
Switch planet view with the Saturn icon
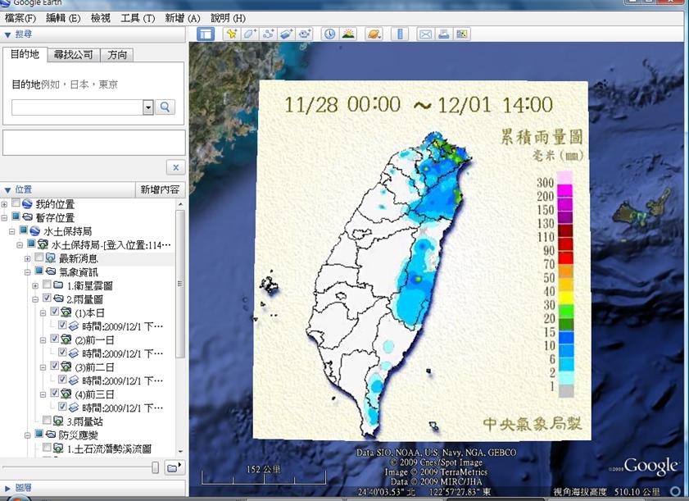(374, 34)
